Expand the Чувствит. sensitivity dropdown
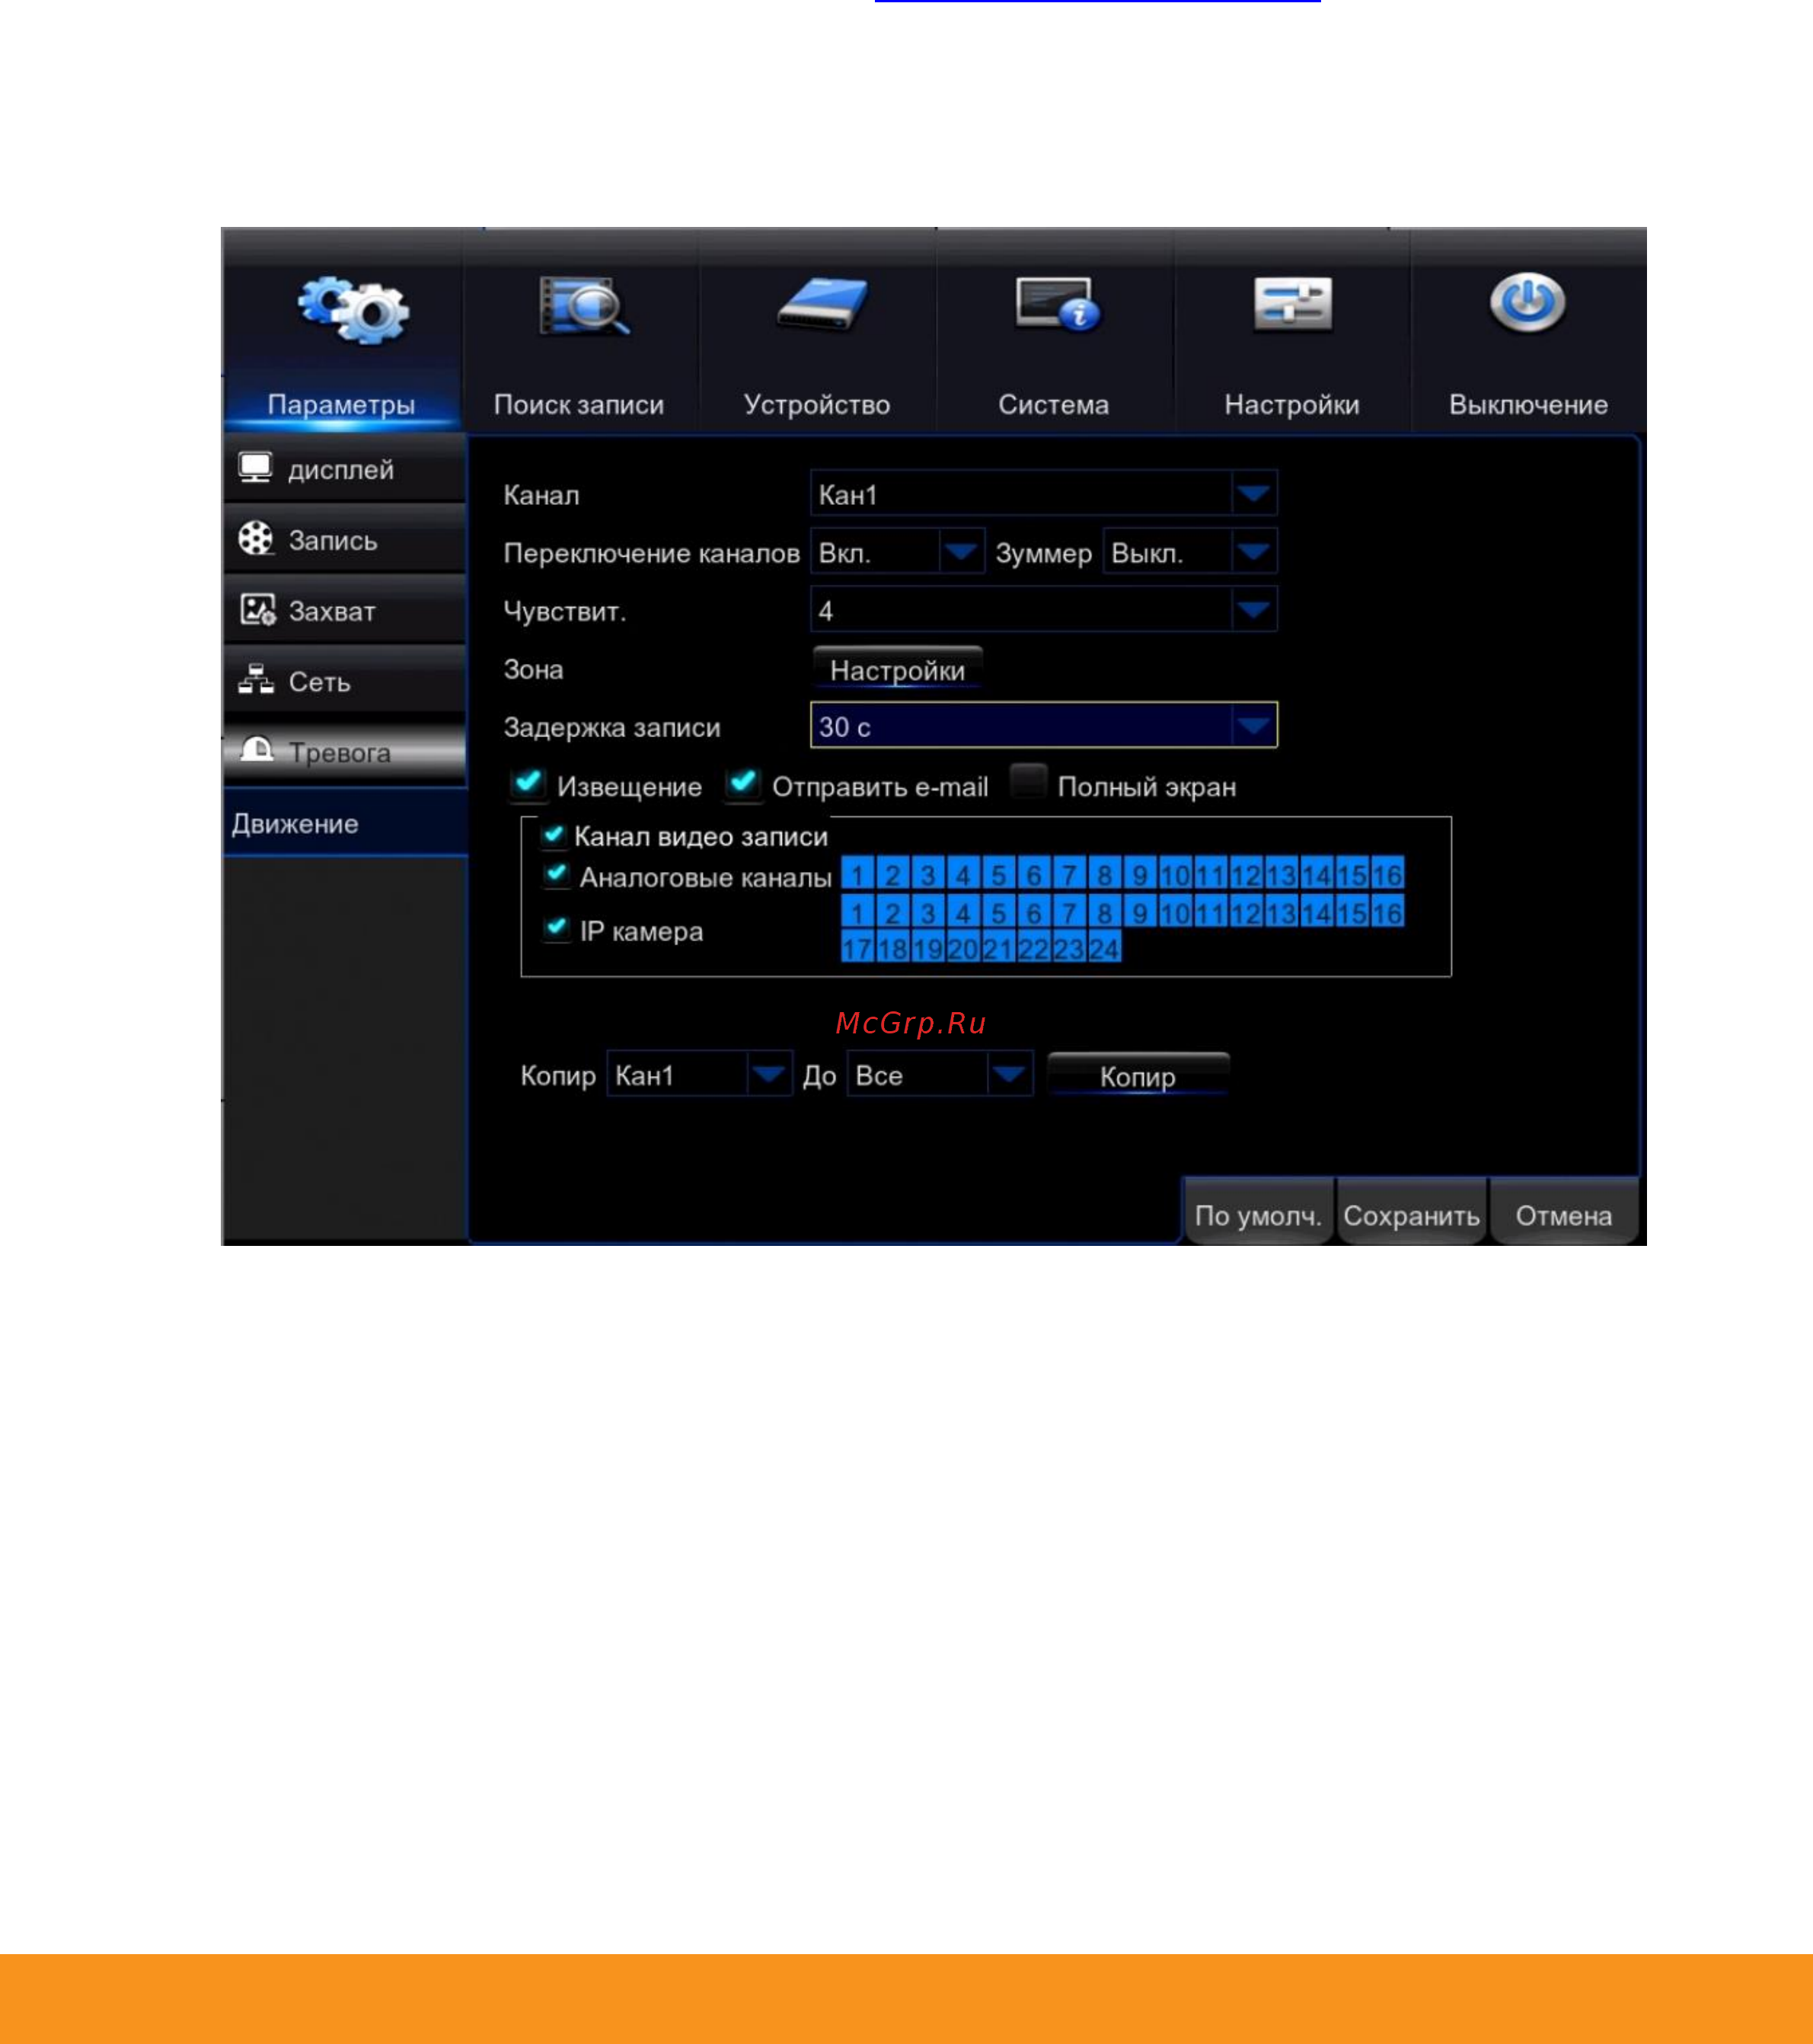Image resolution: width=1813 pixels, height=2044 pixels. [x=1043, y=610]
